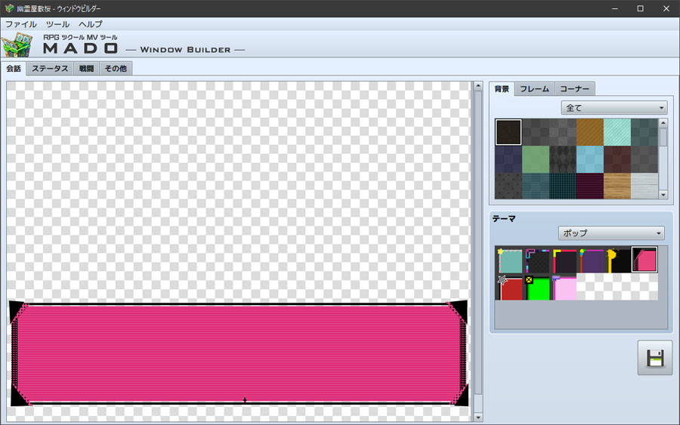Screen dimensions: 680x425
Task: Apply the selected pink theme thumbnail
Action: pos(644,260)
